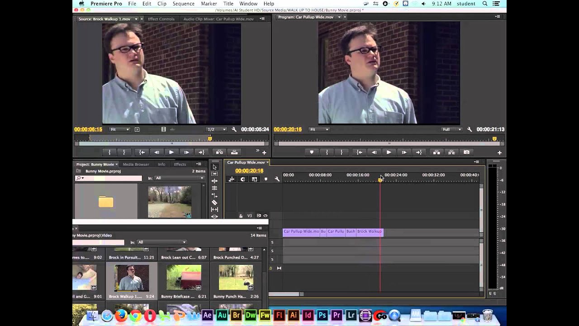The height and width of the screenshot is (326, 579).
Task: Open the Marker menu
Action: [x=209, y=4]
